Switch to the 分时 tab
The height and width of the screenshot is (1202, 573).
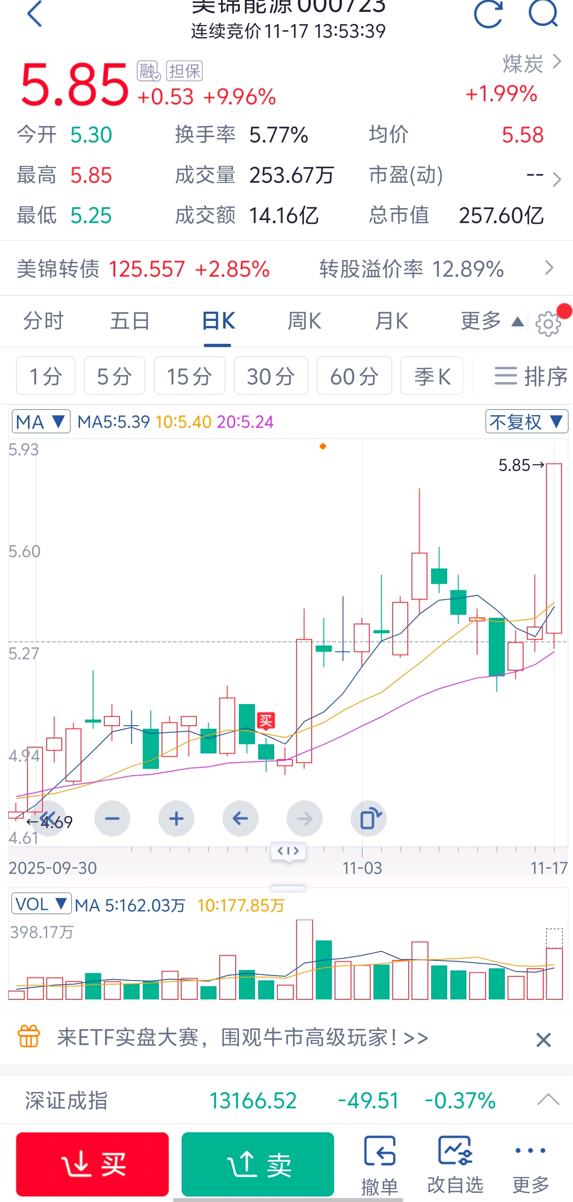tap(43, 321)
